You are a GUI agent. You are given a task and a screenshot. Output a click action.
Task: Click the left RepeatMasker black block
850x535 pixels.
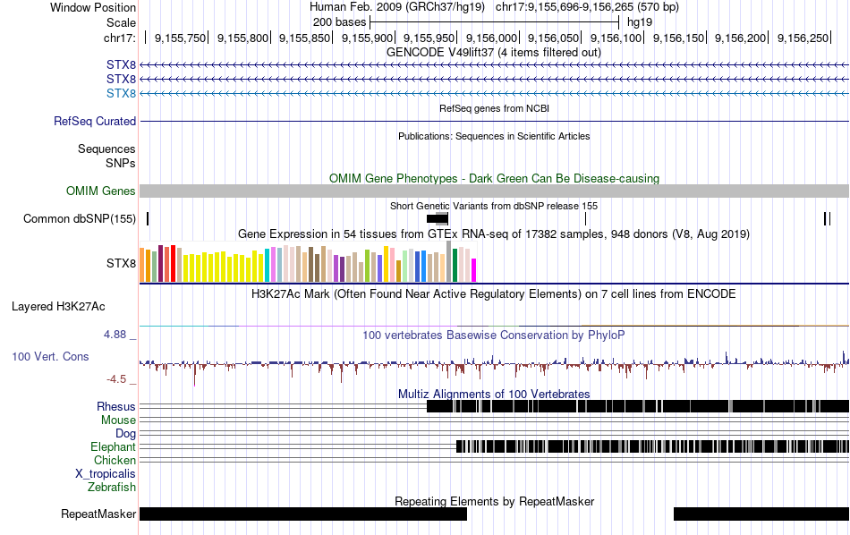coord(303,514)
